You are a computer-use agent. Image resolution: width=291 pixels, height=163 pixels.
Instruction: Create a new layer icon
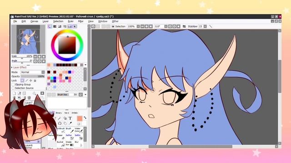pyautogui.click(x=14, y=93)
